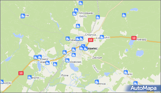The image size is (161, 93).
Task: Click the 'Mirosławiec Górny' place label
Action: (87, 15)
